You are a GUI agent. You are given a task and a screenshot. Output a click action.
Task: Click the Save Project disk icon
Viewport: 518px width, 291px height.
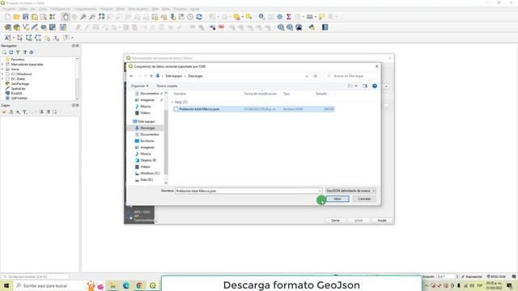25,17
